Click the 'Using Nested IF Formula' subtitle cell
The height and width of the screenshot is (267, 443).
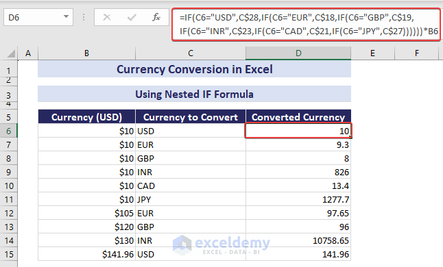coord(194,94)
